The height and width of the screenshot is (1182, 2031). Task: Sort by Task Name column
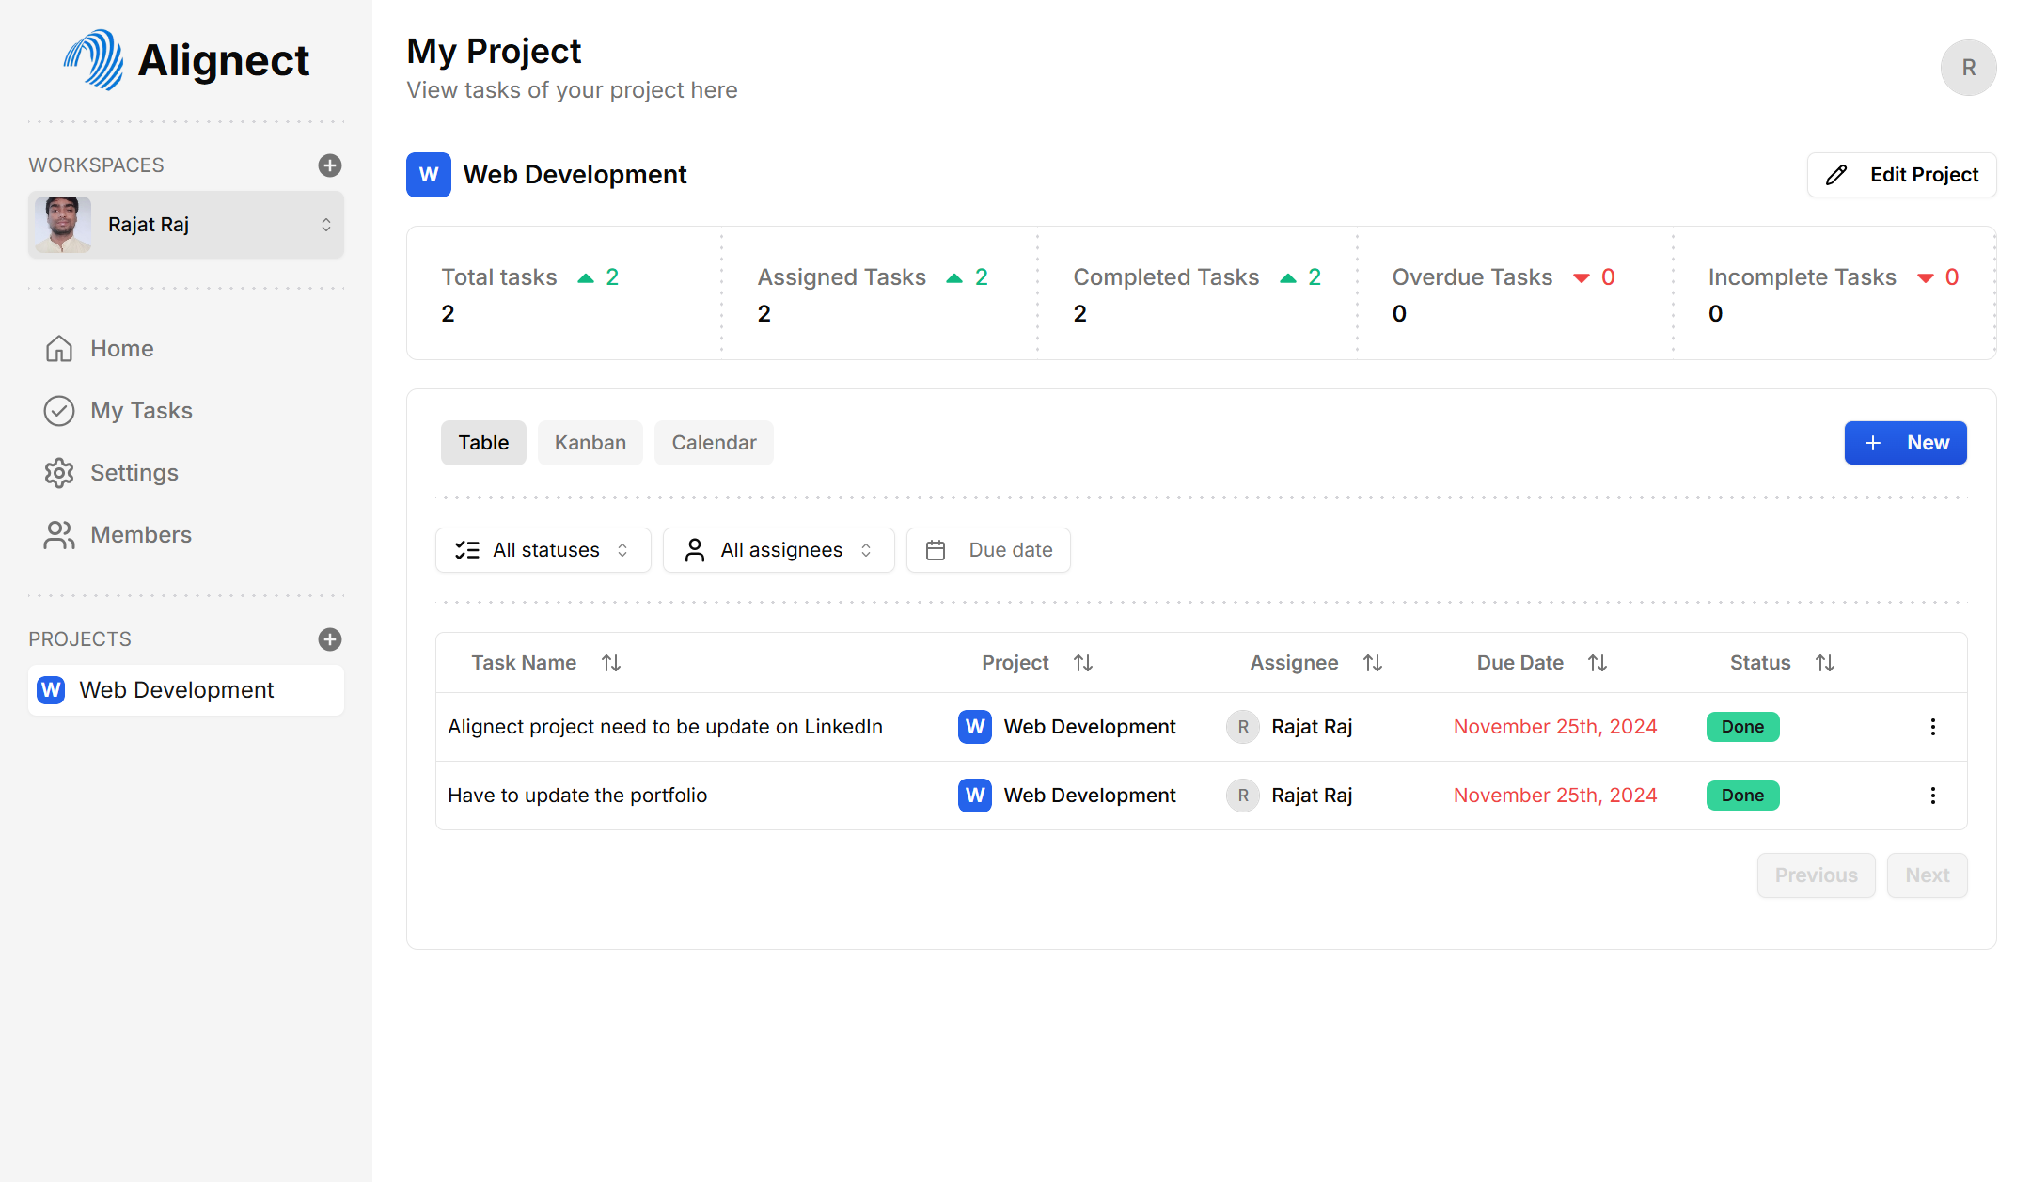coord(546,663)
